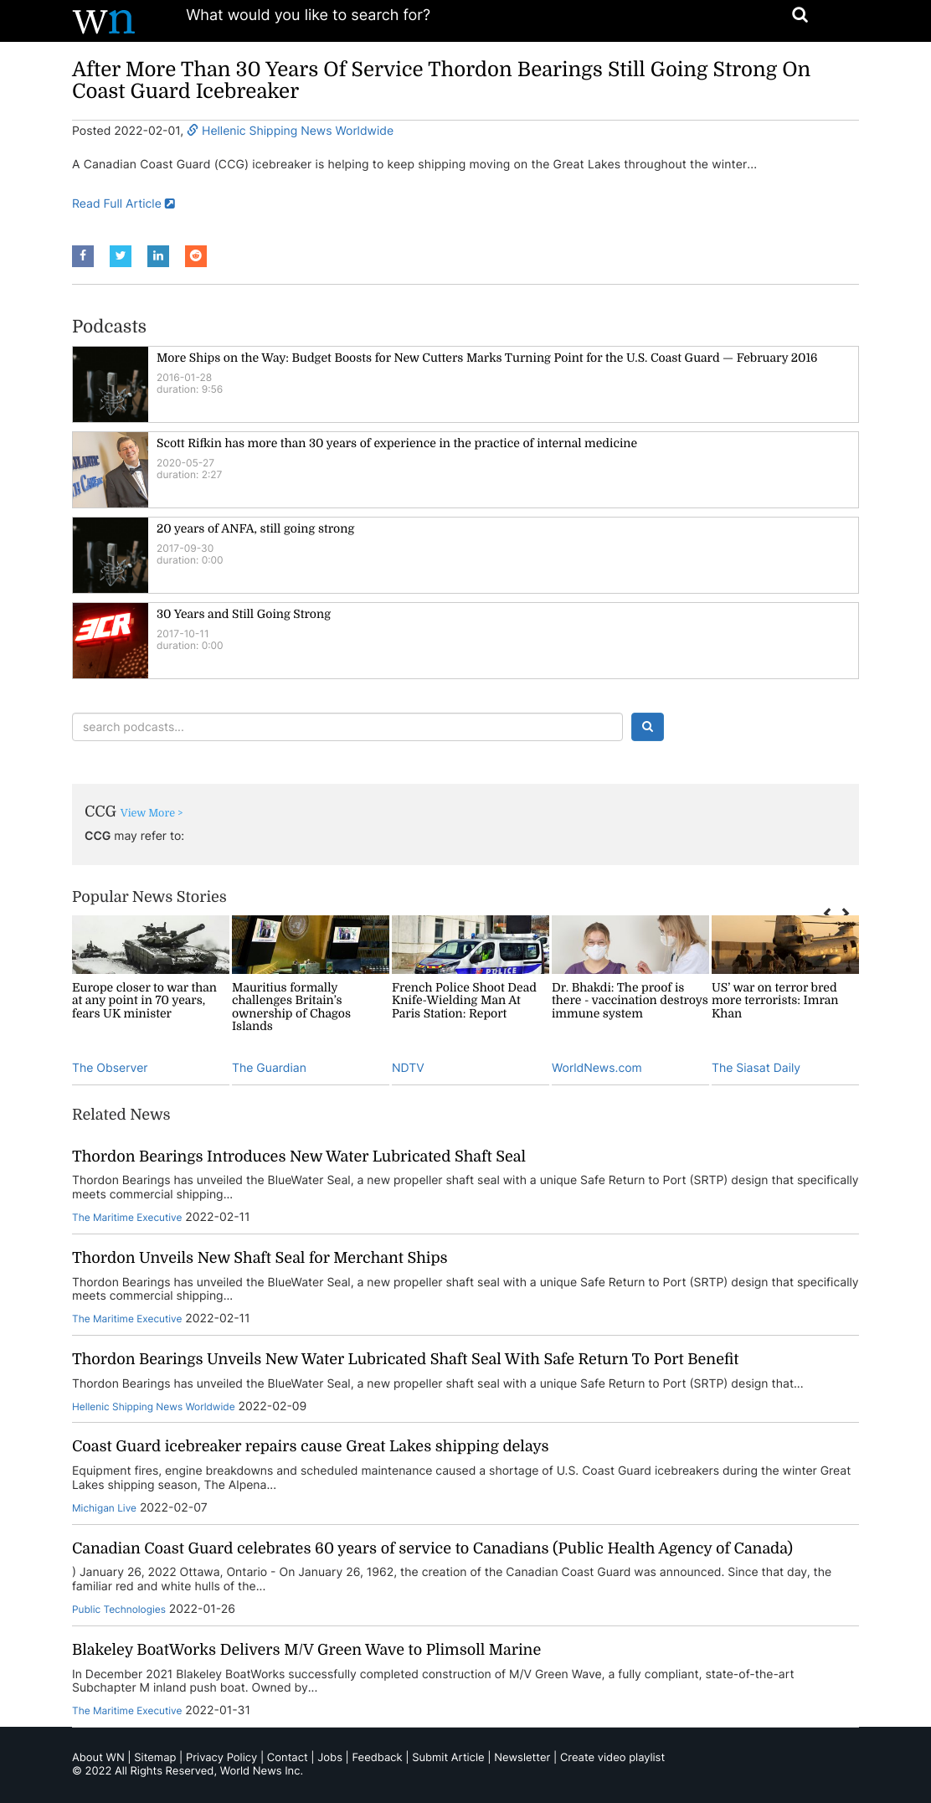Open Europe closer to war story

[x=144, y=1001]
